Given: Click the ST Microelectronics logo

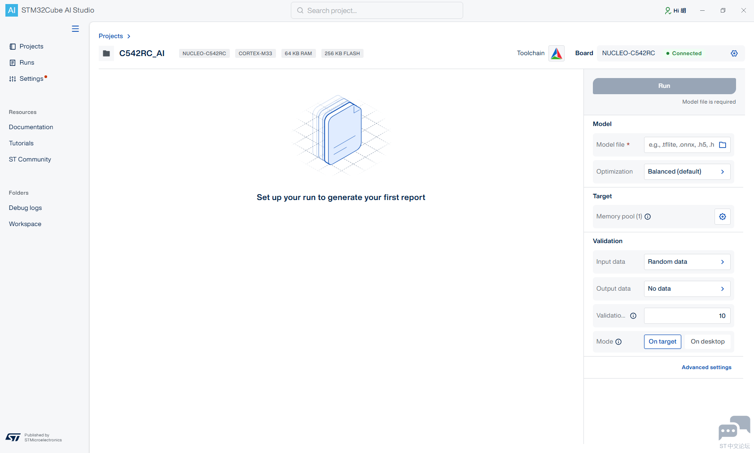Looking at the screenshot, I should [13, 437].
